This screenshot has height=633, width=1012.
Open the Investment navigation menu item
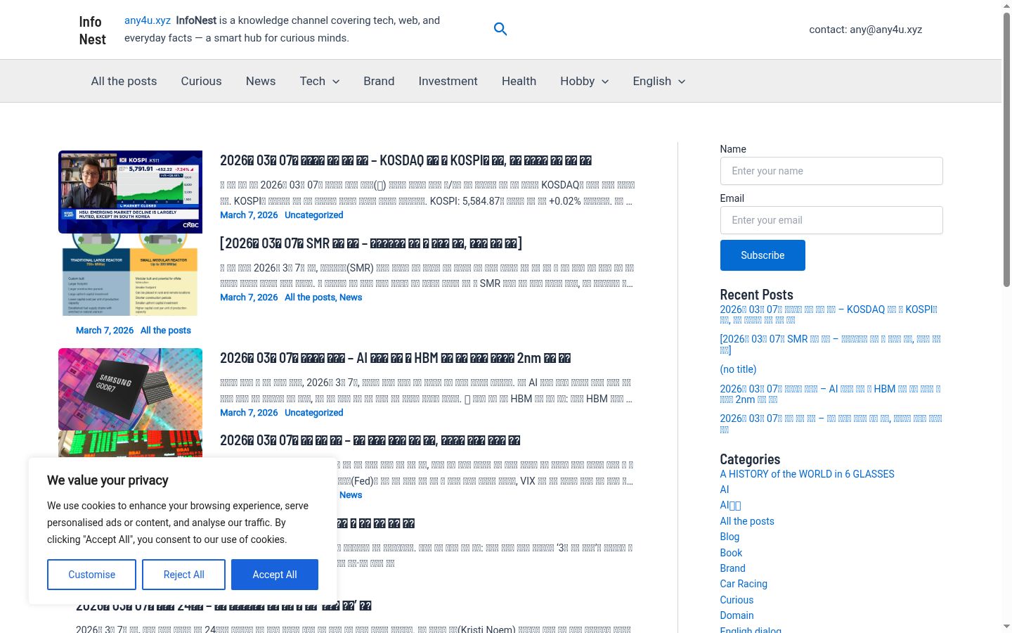[x=448, y=81]
